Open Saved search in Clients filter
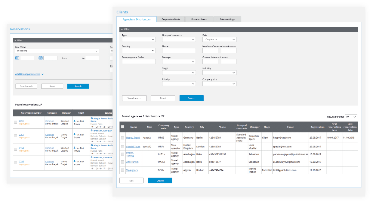 point(134,98)
